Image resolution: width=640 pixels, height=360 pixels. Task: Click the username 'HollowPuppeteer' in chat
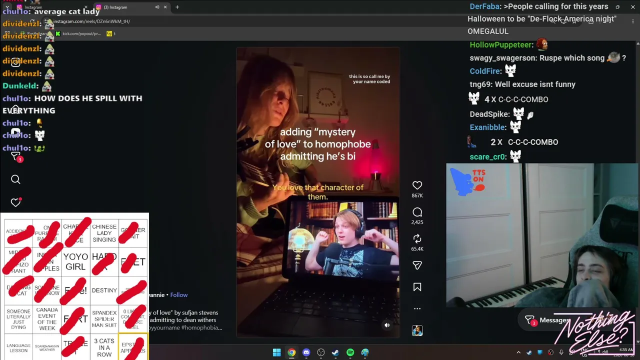(x=501, y=45)
